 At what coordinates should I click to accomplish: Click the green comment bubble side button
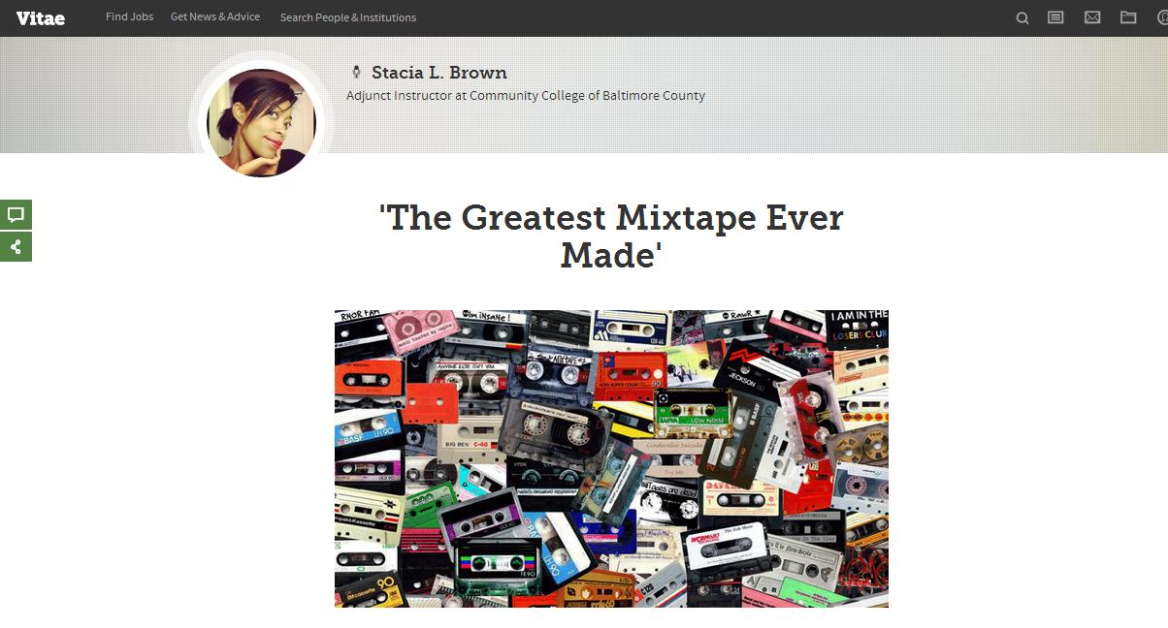[16, 214]
